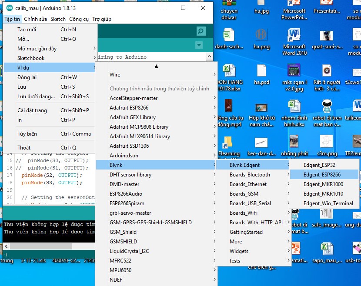Choose Edgent_ESP32 example sketch
361x286 pixels.
[x=319, y=165]
